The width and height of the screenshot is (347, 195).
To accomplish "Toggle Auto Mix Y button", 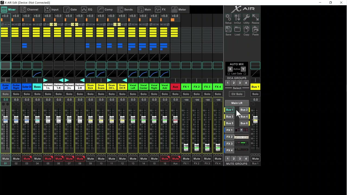I will point(243,69).
